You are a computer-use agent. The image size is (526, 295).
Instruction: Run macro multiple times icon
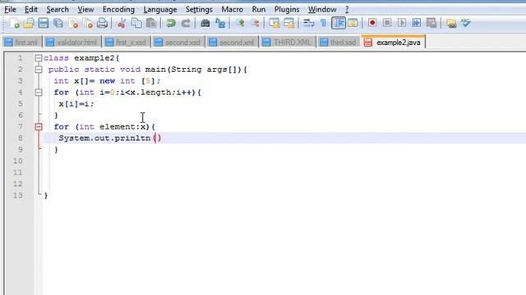tap(417, 23)
